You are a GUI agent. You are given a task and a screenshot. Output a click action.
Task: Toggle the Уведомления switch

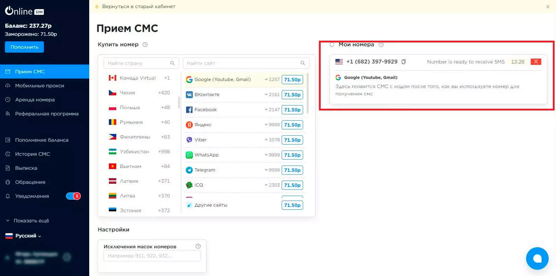coord(73,196)
